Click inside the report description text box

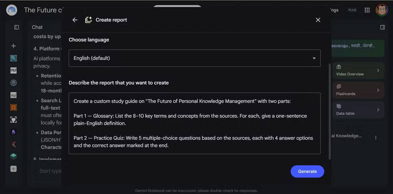click(x=194, y=123)
